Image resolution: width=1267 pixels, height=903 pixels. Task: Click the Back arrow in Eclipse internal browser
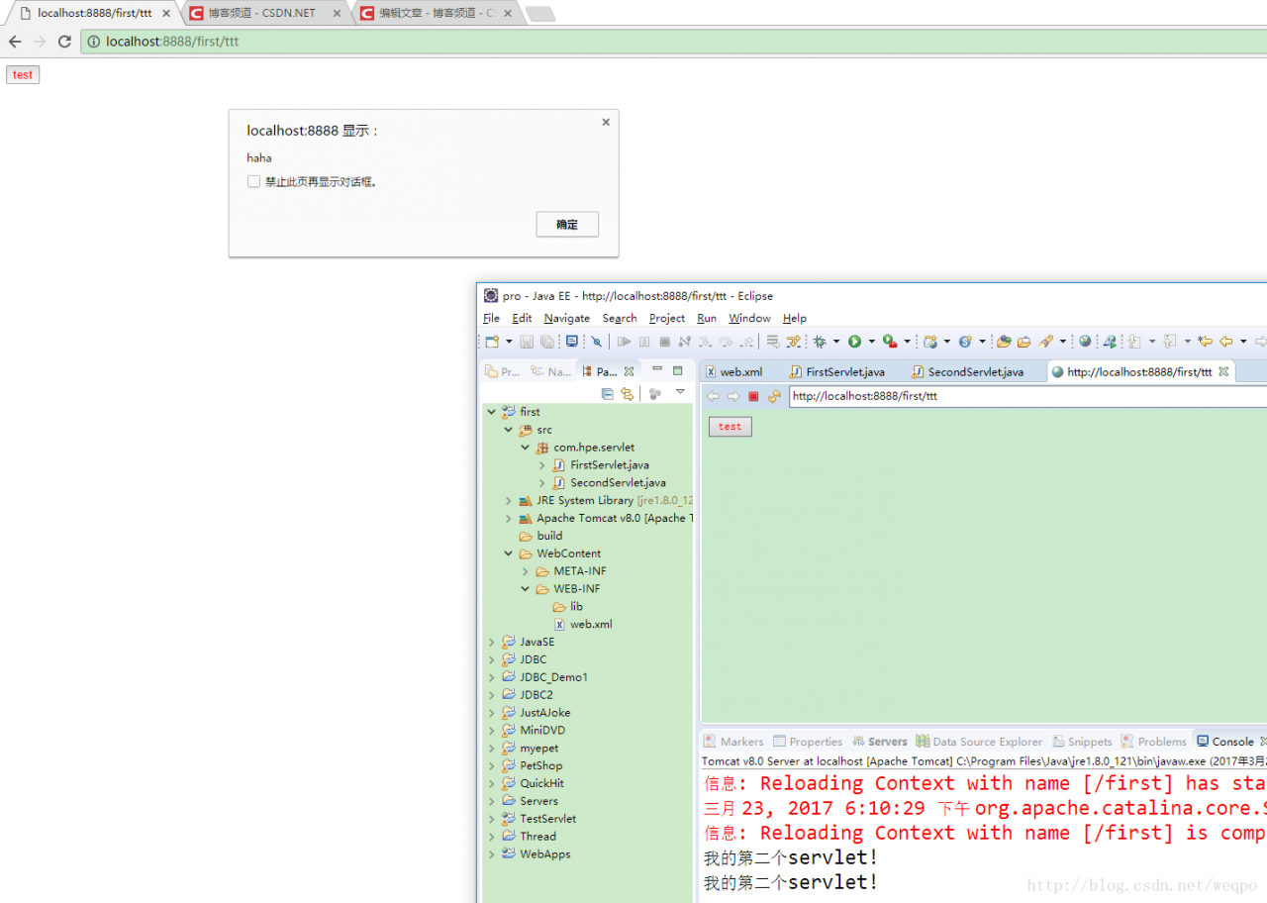713,396
